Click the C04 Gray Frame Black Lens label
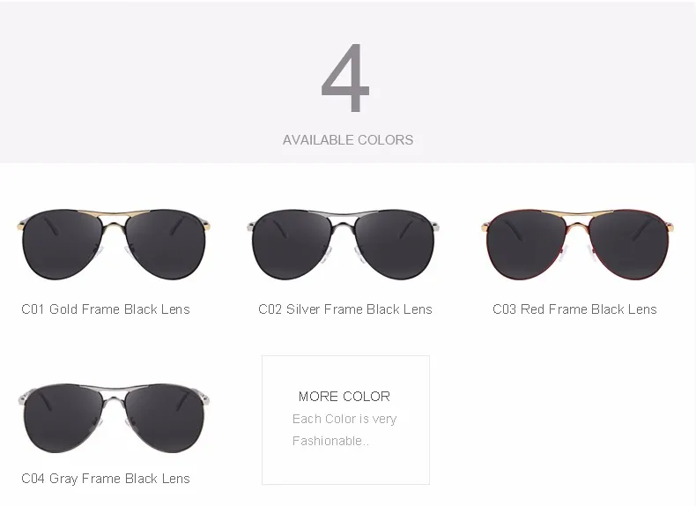 106,479
